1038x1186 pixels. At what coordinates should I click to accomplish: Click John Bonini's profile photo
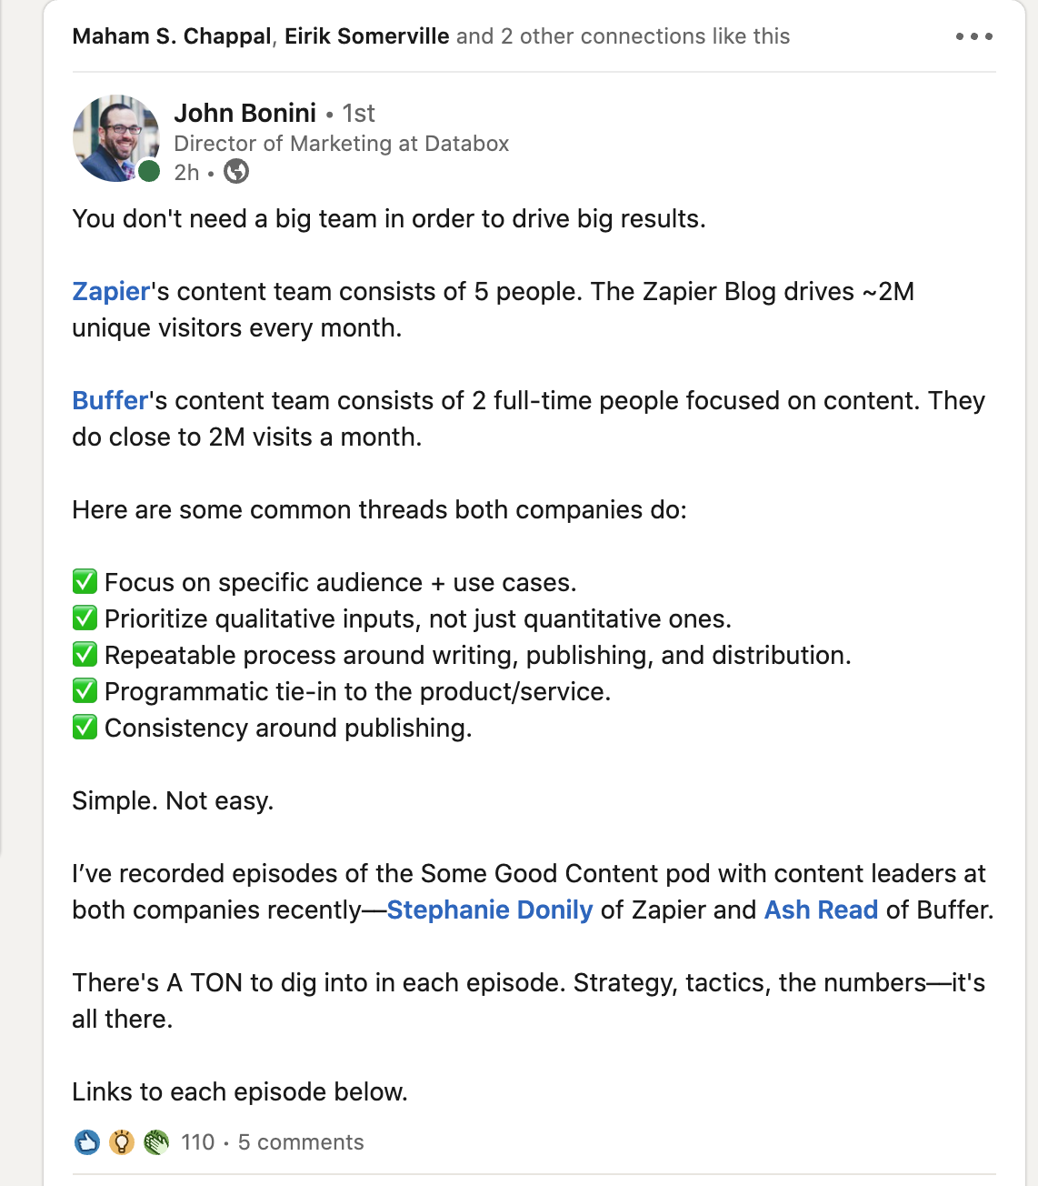point(115,138)
